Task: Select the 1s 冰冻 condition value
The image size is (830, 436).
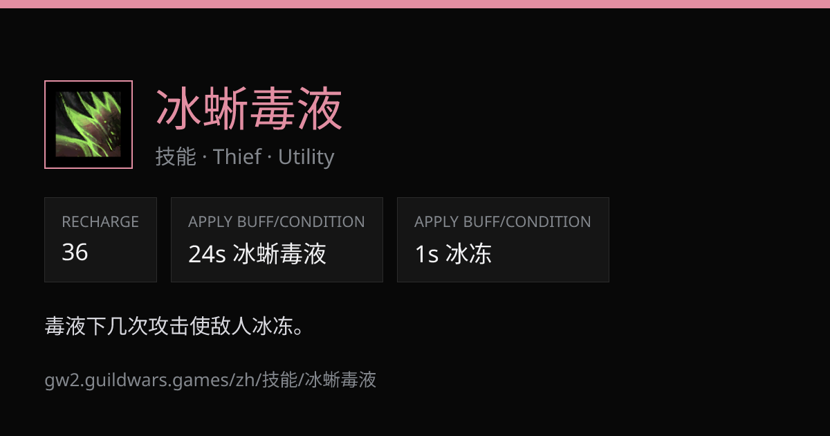Action: 453,254
